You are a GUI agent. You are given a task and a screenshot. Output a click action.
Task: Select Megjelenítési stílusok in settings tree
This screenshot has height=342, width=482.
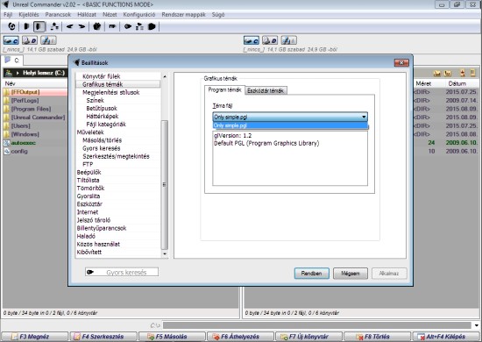(111, 92)
